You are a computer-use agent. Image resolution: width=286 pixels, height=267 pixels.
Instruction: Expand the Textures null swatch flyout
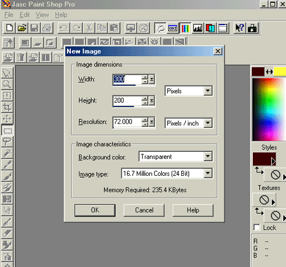(273, 202)
